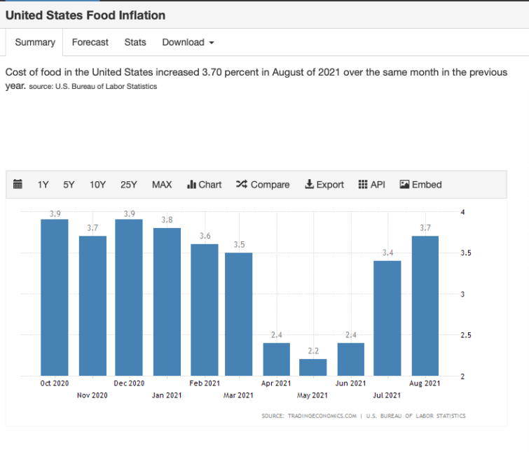The image size is (529, 452).
Task: Click the bar chart type icon
Action: [191, 185]
